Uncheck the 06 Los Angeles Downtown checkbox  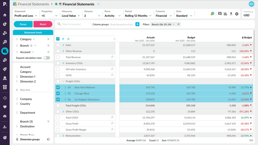[58, 100]
